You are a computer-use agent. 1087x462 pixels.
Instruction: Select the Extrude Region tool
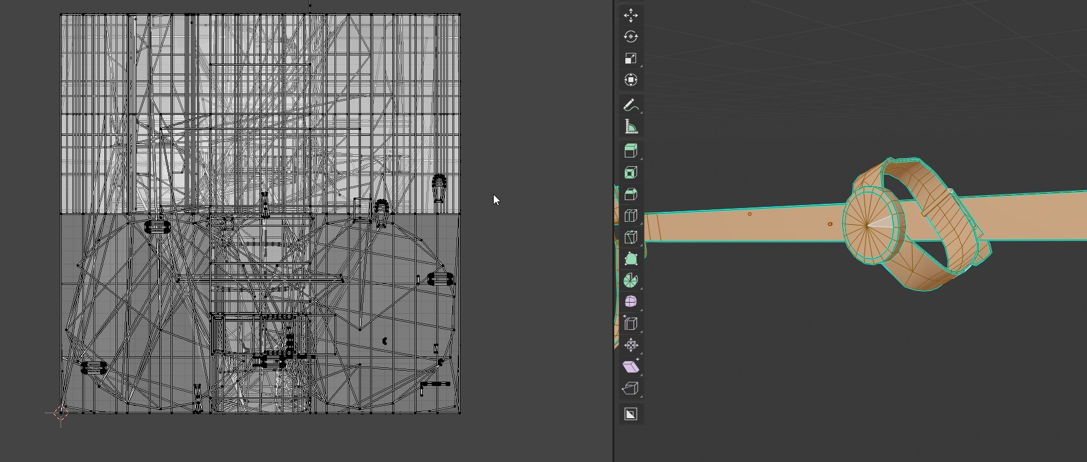click(630, 151)
